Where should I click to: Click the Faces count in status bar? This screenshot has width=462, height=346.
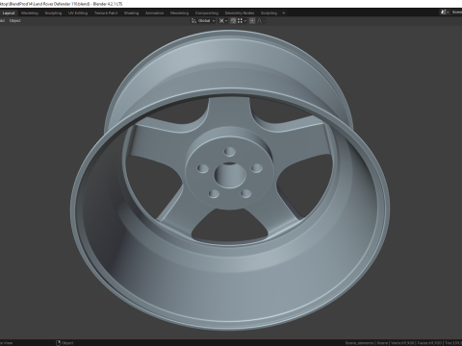(x=429, y=343)
